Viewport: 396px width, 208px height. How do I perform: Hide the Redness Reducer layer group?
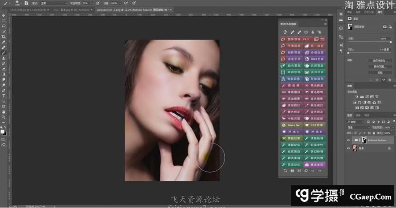[x=348, y=140]
